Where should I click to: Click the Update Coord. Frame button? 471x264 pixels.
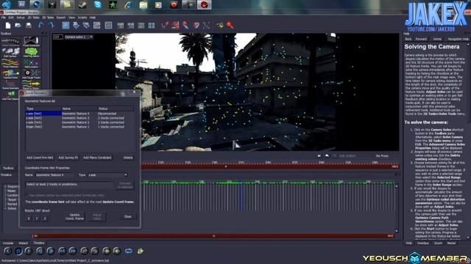[74, 217]
